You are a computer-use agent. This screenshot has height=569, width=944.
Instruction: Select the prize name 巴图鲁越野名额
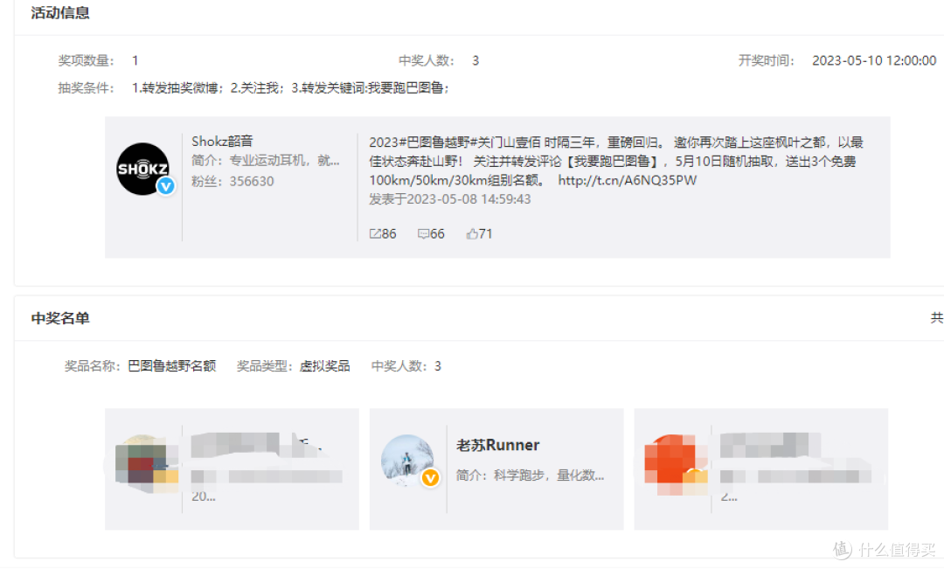171,366
